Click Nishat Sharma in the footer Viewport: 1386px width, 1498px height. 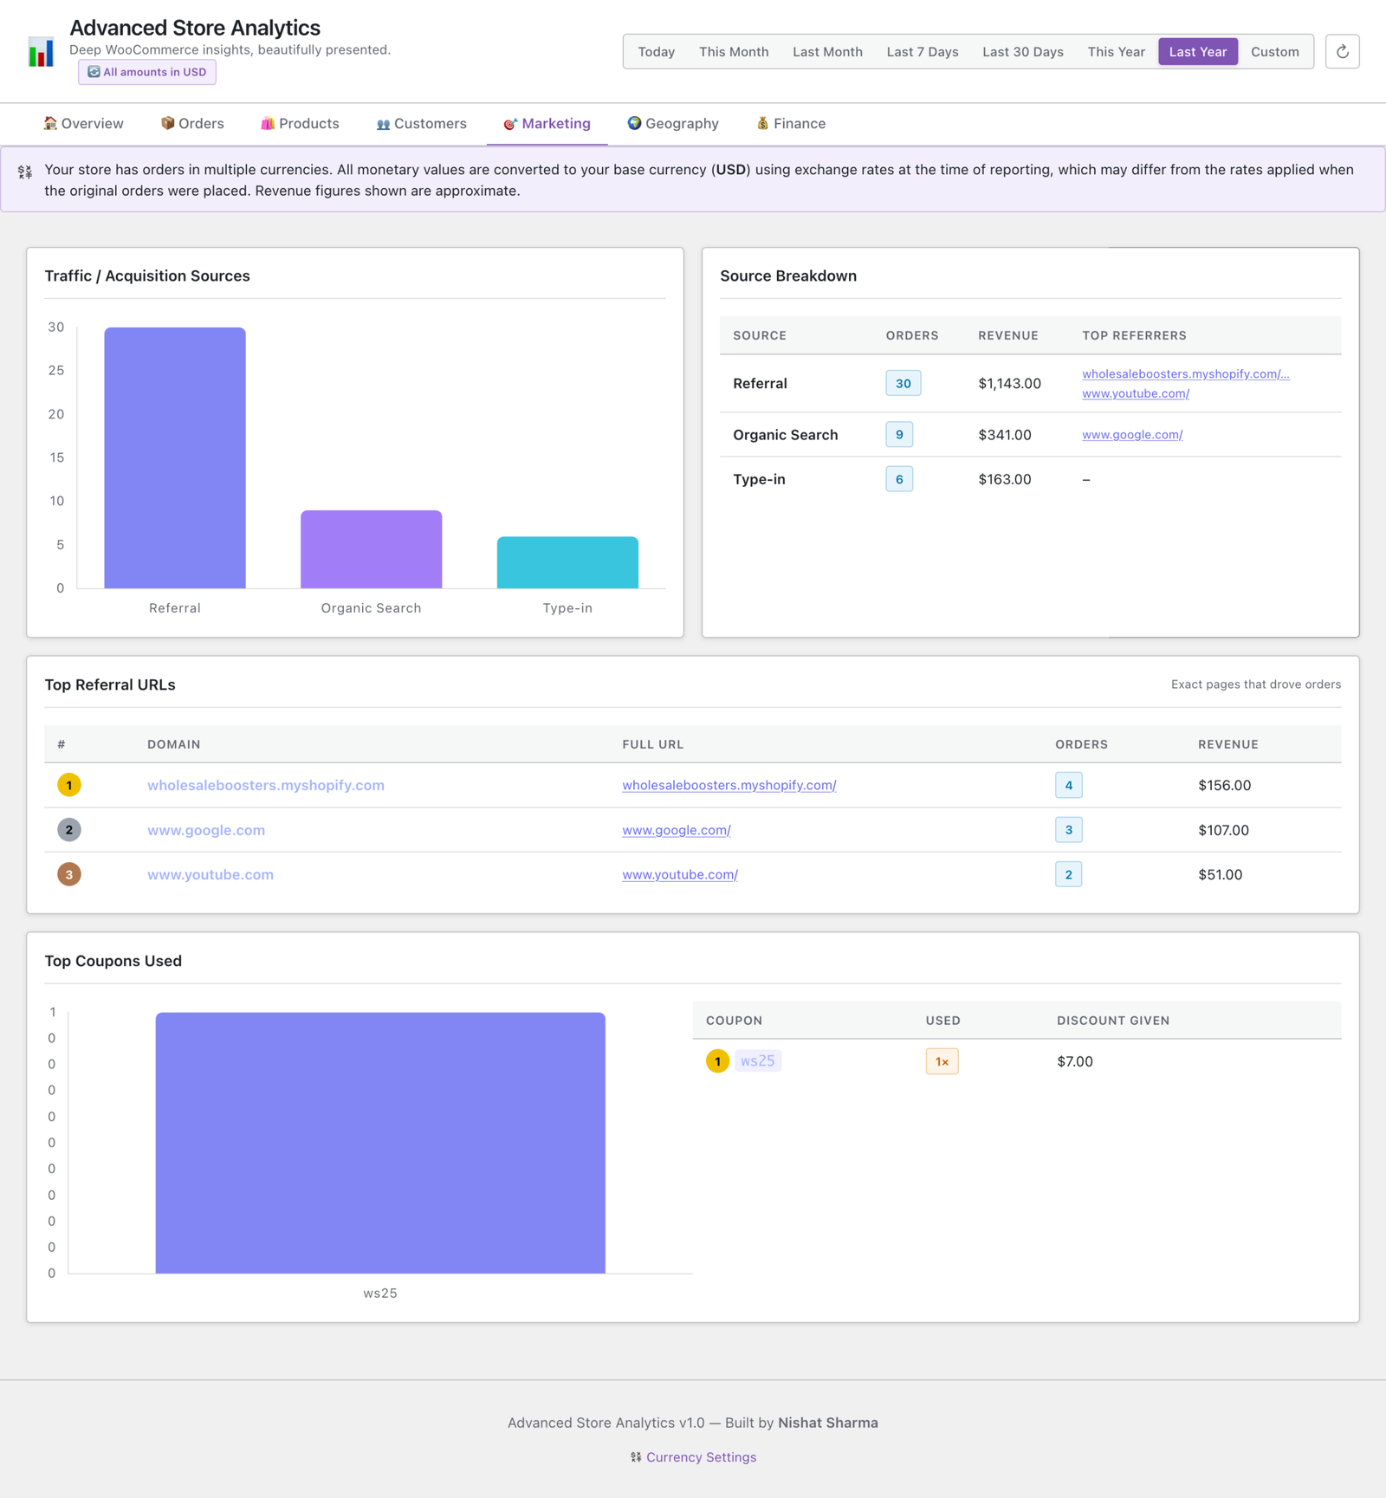click(x=828, y=1423)
